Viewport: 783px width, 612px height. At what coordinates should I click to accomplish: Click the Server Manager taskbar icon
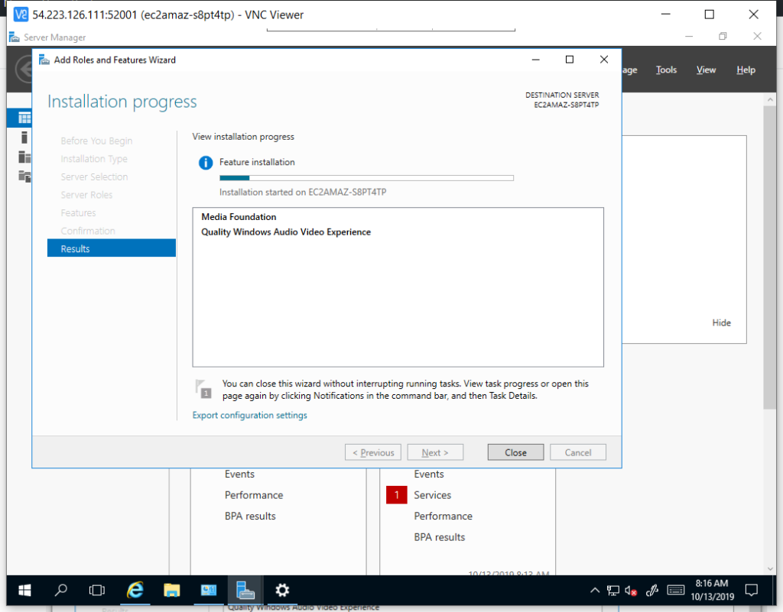[245, 590]
